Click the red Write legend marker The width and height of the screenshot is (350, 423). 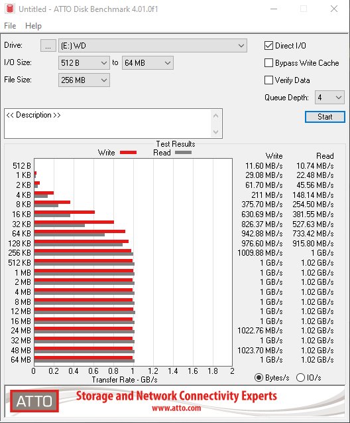[128, 153]
